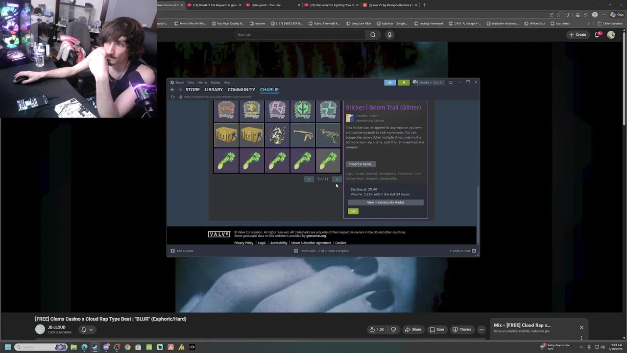Click the YouTube search field
This screenshot has height=353, width=627.
coord(300,35)
